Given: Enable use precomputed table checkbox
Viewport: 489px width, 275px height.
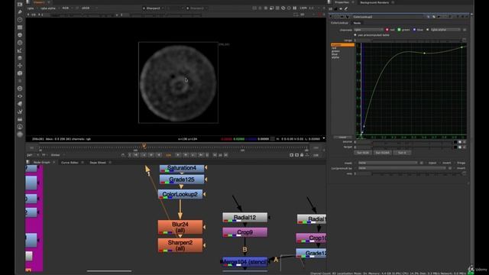Looking at the screenshot, I should (x=355, y=35).
